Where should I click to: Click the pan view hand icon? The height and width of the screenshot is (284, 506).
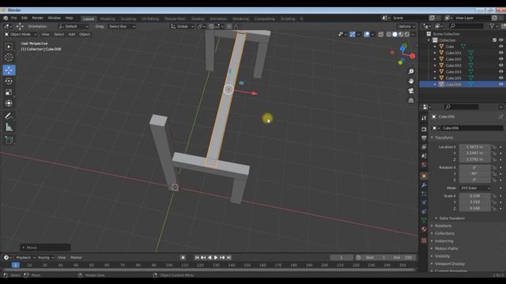[x=411, y=80]
